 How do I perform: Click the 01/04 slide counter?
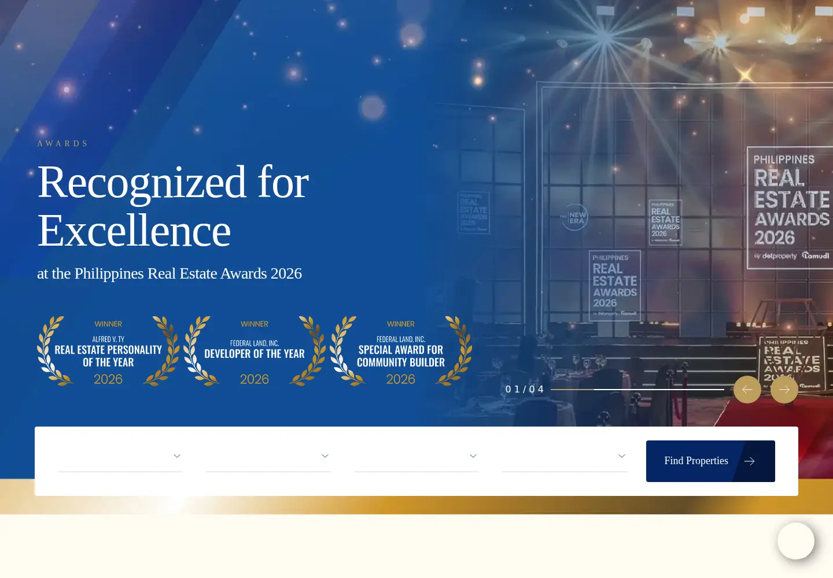coord(525,390)
